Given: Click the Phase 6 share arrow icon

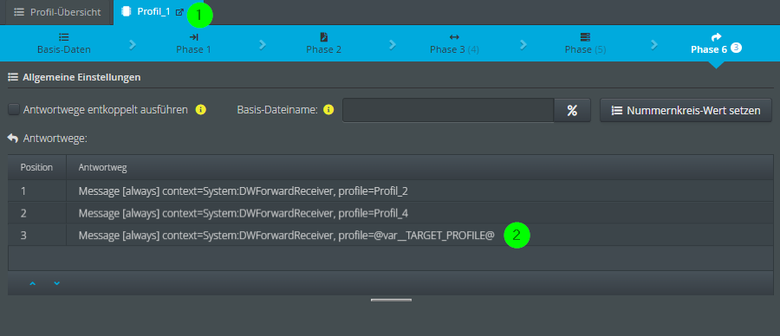Looking at the screenshot, I should 716,36.
